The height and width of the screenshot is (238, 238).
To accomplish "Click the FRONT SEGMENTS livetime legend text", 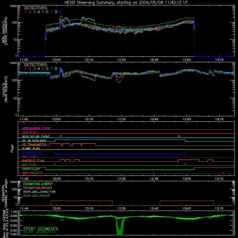I will click(x=41, y=228).
